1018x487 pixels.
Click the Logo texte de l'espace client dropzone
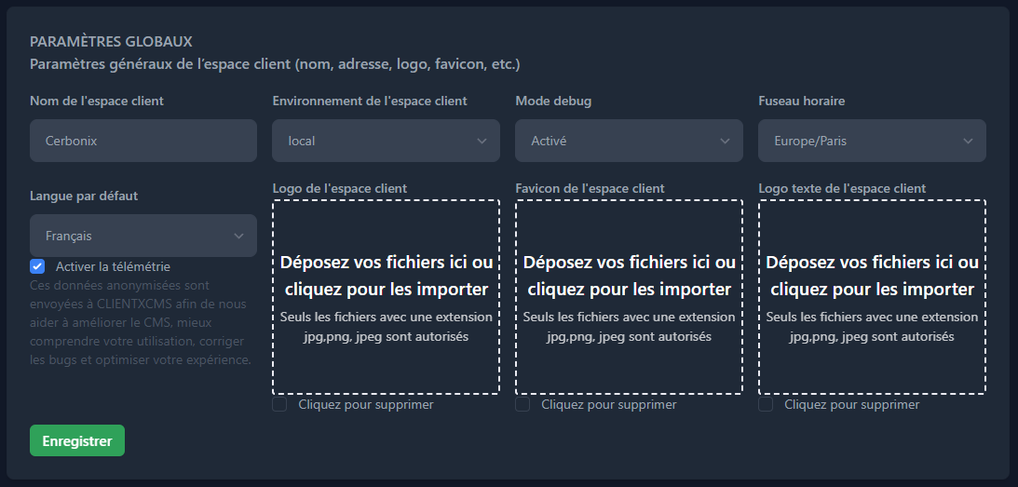pos(872,297)
